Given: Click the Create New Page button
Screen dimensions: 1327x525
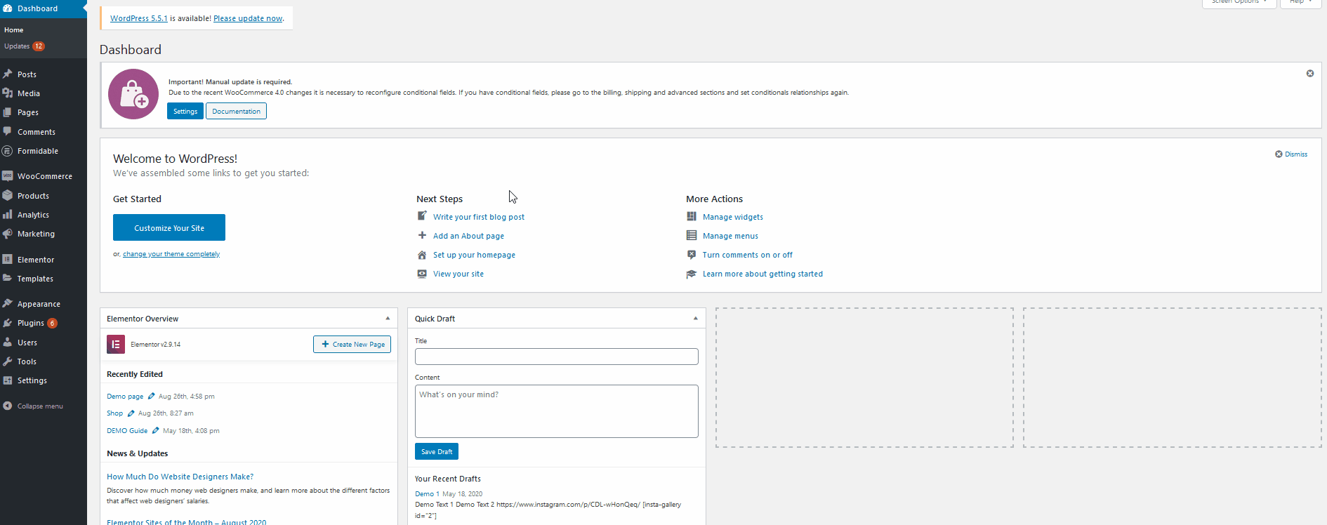Looking at the screenshot, I should [352, 344].
